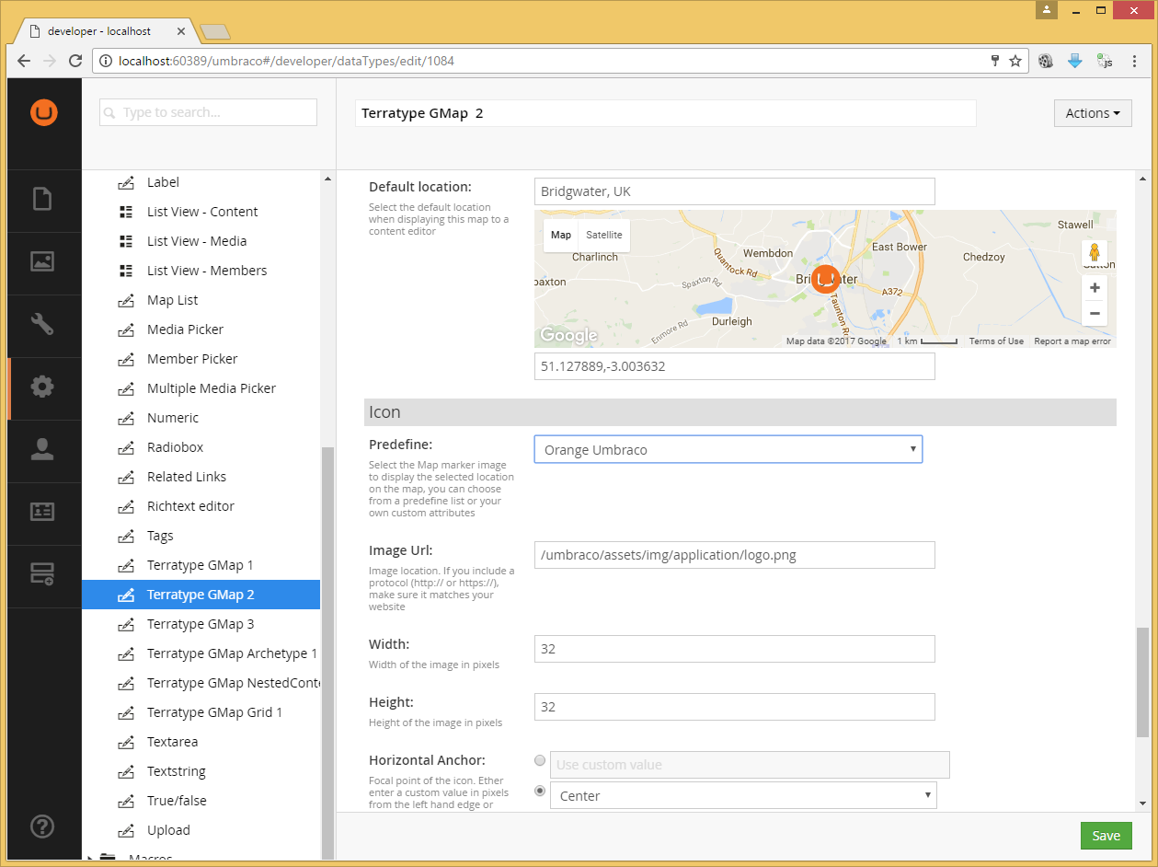
Task: Click the orange Umbraco map marker
Action: (826, 279)
